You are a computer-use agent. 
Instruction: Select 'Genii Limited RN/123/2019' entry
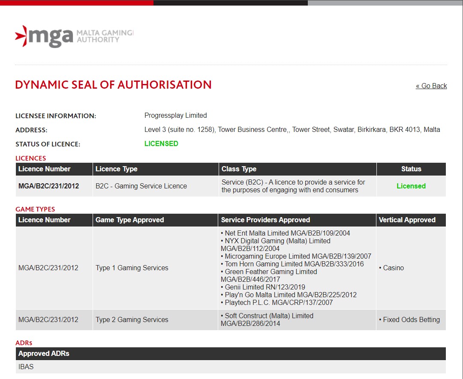click(263, 287)
